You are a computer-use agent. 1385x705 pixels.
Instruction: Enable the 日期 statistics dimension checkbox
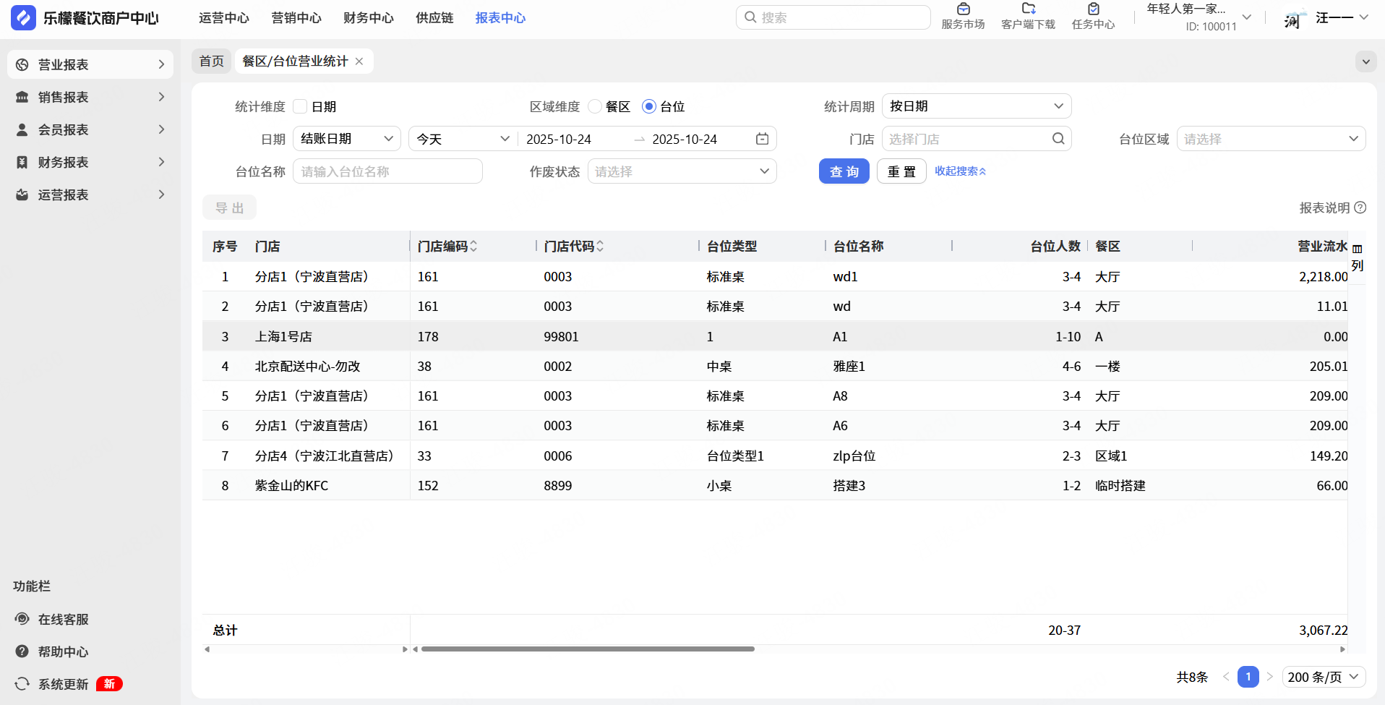point(301,107)
